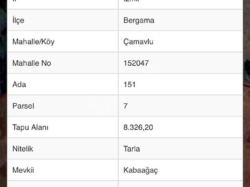The height and width of the screenshot is (187, 250).
Task: Click the partially visible İzmir value
Action: click(132, 2)
